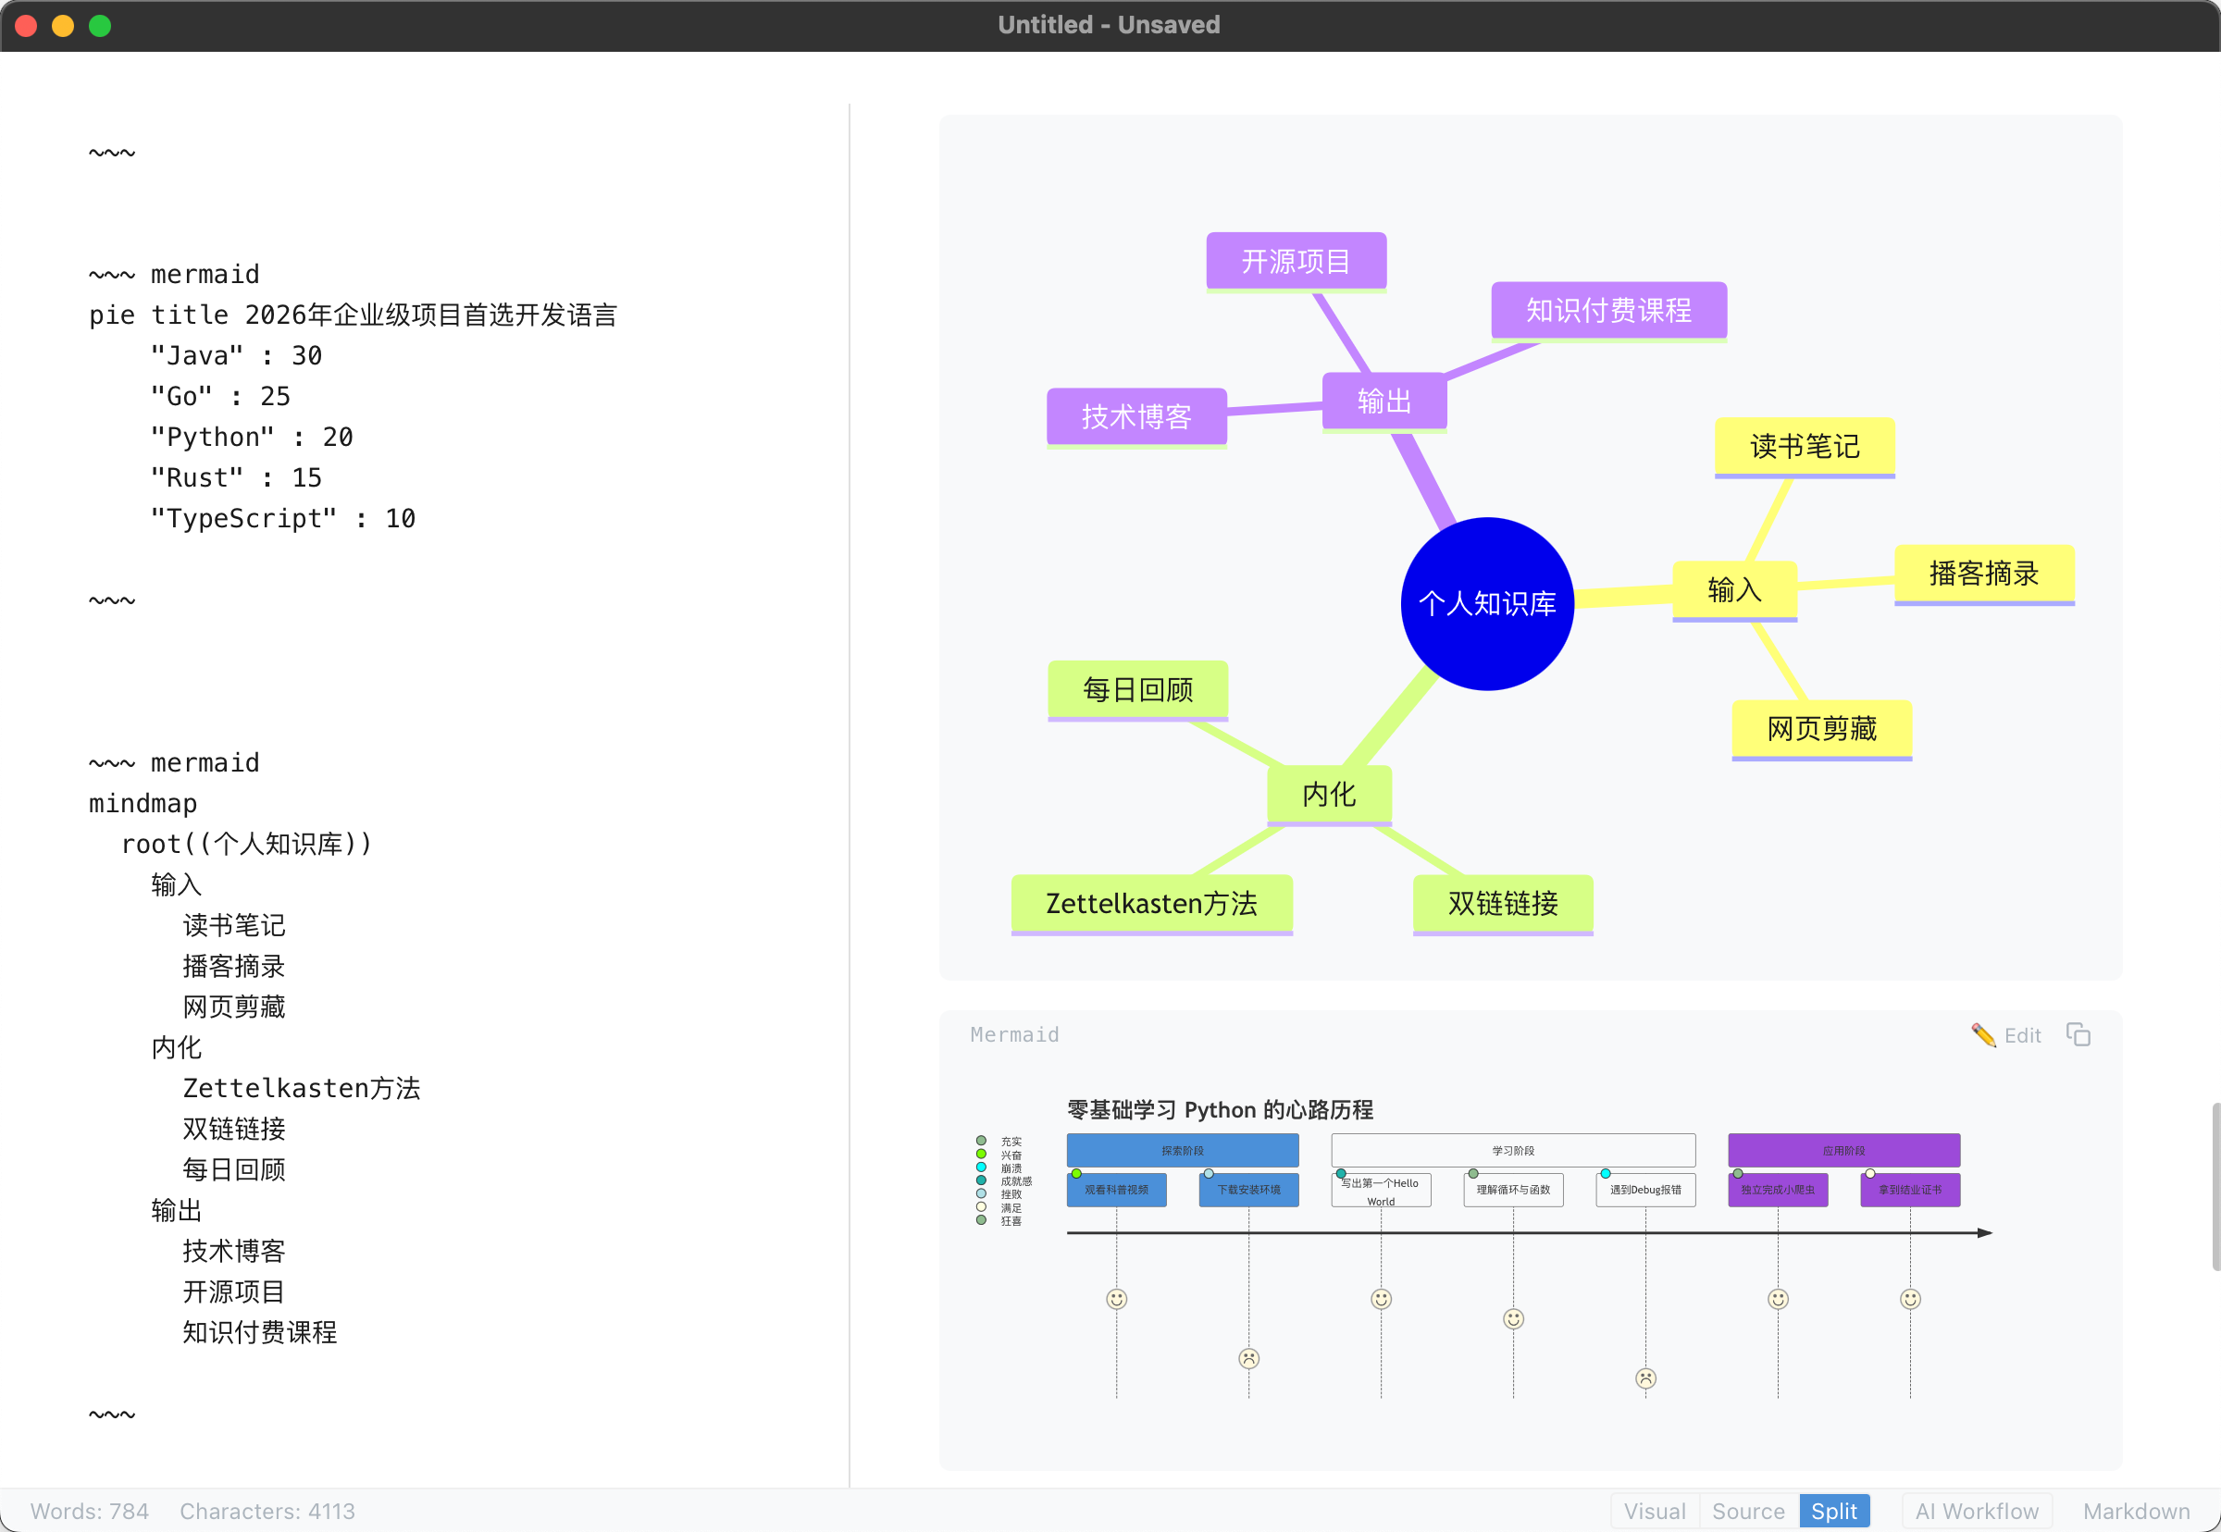Click the sad face under 遇到Debug报错
This screenshot has width=2221, height=1532.
[x=1644, y=1378]
